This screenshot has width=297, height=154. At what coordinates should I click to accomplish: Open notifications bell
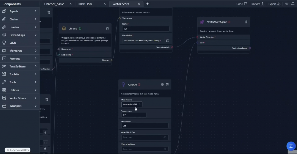(293, 4)
